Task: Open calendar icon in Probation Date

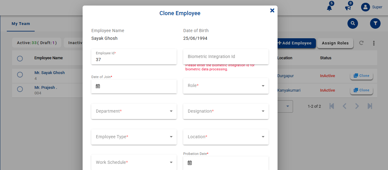Action: 190,163
